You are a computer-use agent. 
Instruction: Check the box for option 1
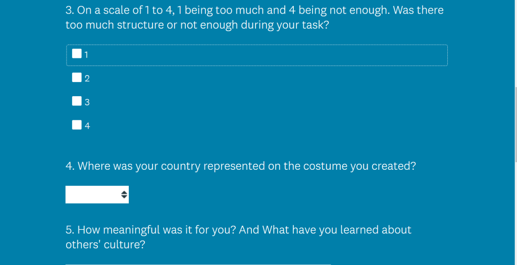click(77, 54)
